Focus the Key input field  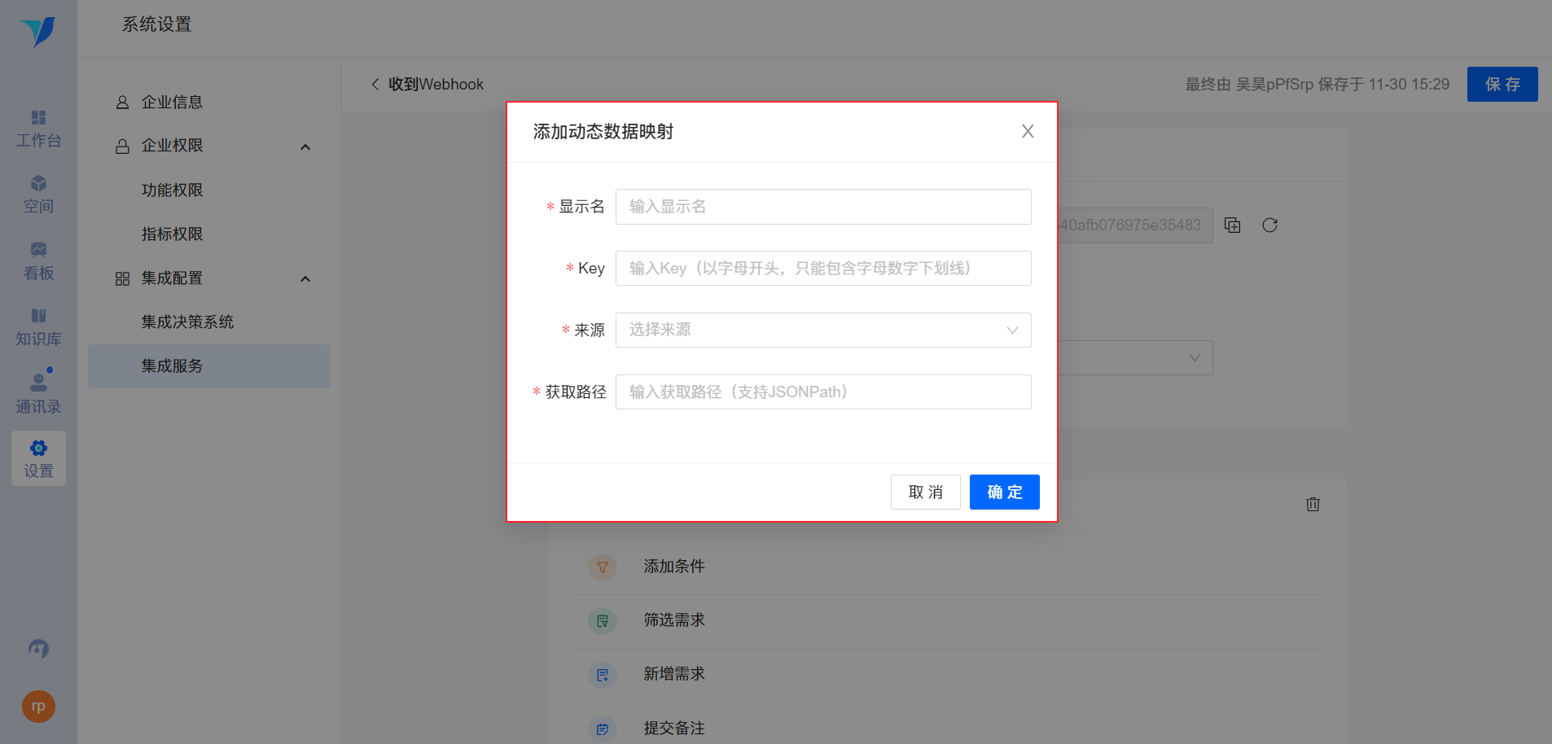point(823,268)
